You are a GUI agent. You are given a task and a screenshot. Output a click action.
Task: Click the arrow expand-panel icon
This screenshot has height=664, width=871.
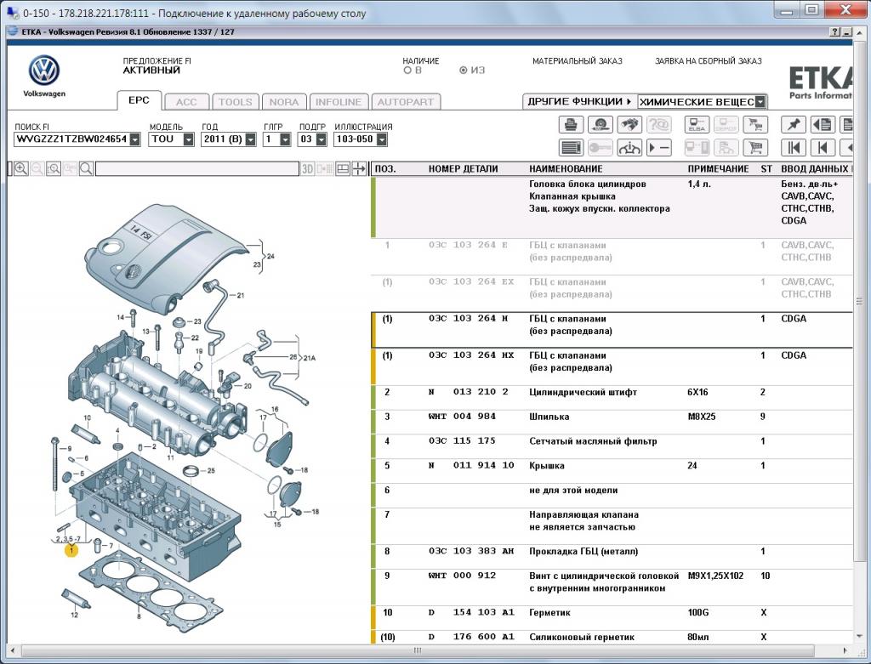pos(359,169)
